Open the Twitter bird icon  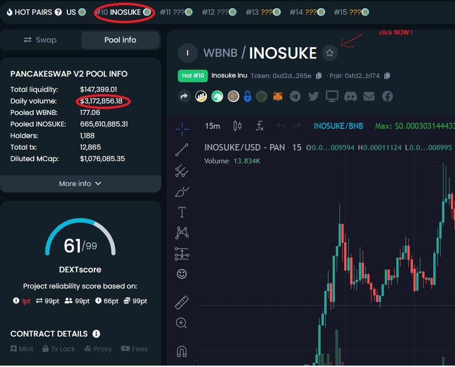click(313, 96)
